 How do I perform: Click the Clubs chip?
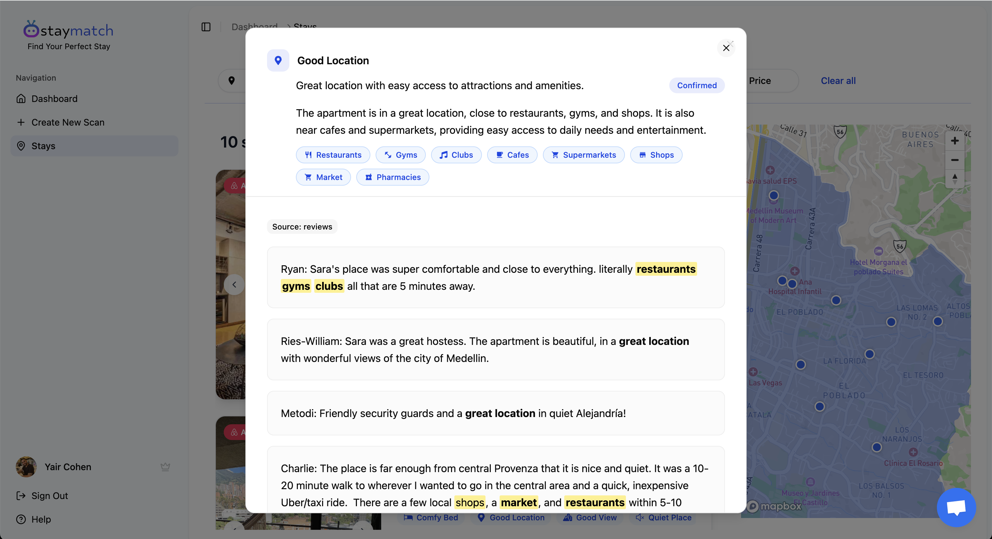tap(456, 155)
